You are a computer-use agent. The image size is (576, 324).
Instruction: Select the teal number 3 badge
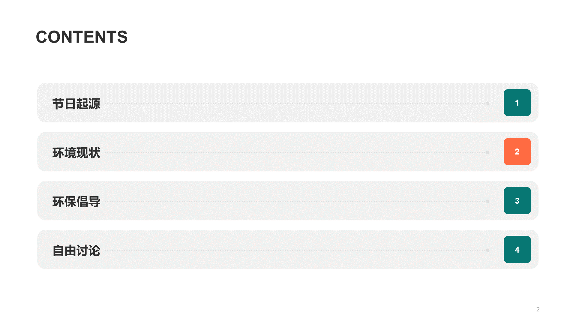coord(517,200)
